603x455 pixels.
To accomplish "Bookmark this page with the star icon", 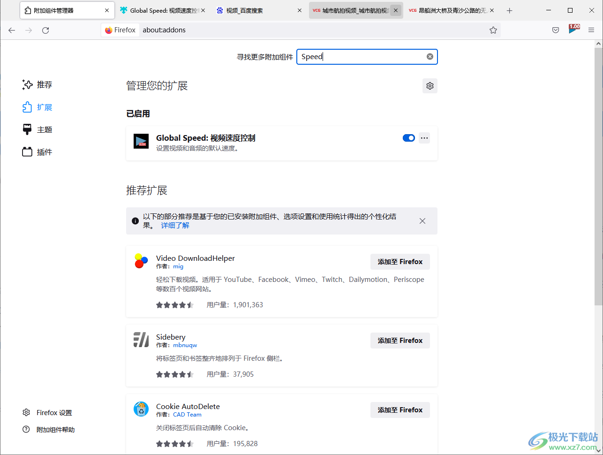I will (493, 30).
